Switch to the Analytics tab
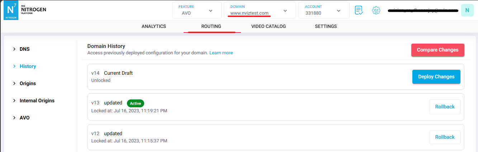Viewport: 478px width, 152px height. click(x=154, y=26)
